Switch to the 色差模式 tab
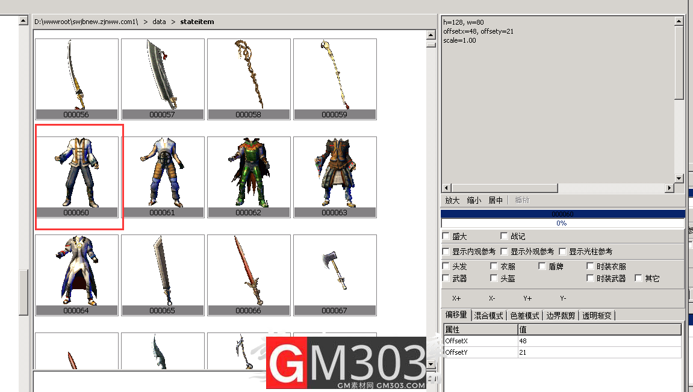This screenshot has width=693, height=392. tap(524, 316)
